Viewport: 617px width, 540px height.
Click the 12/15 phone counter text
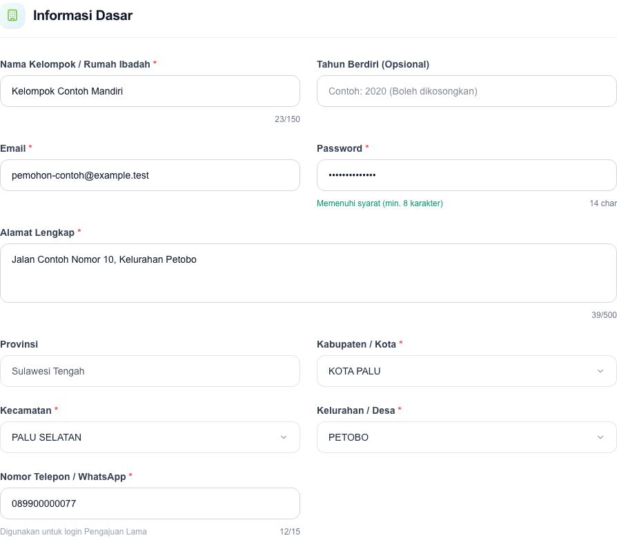290,532
